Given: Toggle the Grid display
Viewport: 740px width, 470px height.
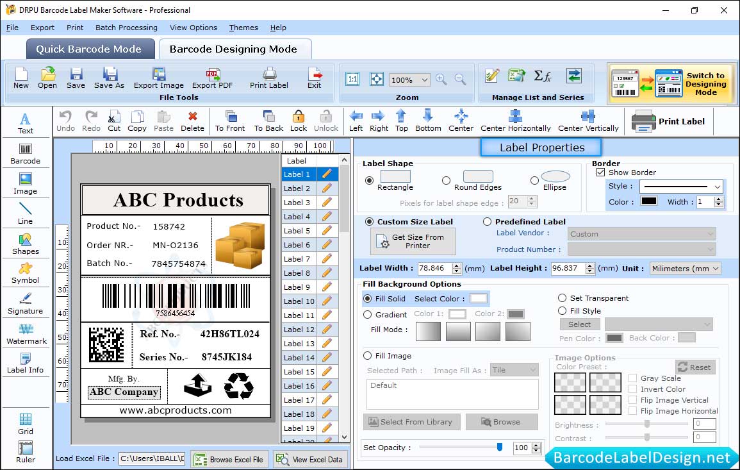Looking at the screenshot, I should (26, 424).
